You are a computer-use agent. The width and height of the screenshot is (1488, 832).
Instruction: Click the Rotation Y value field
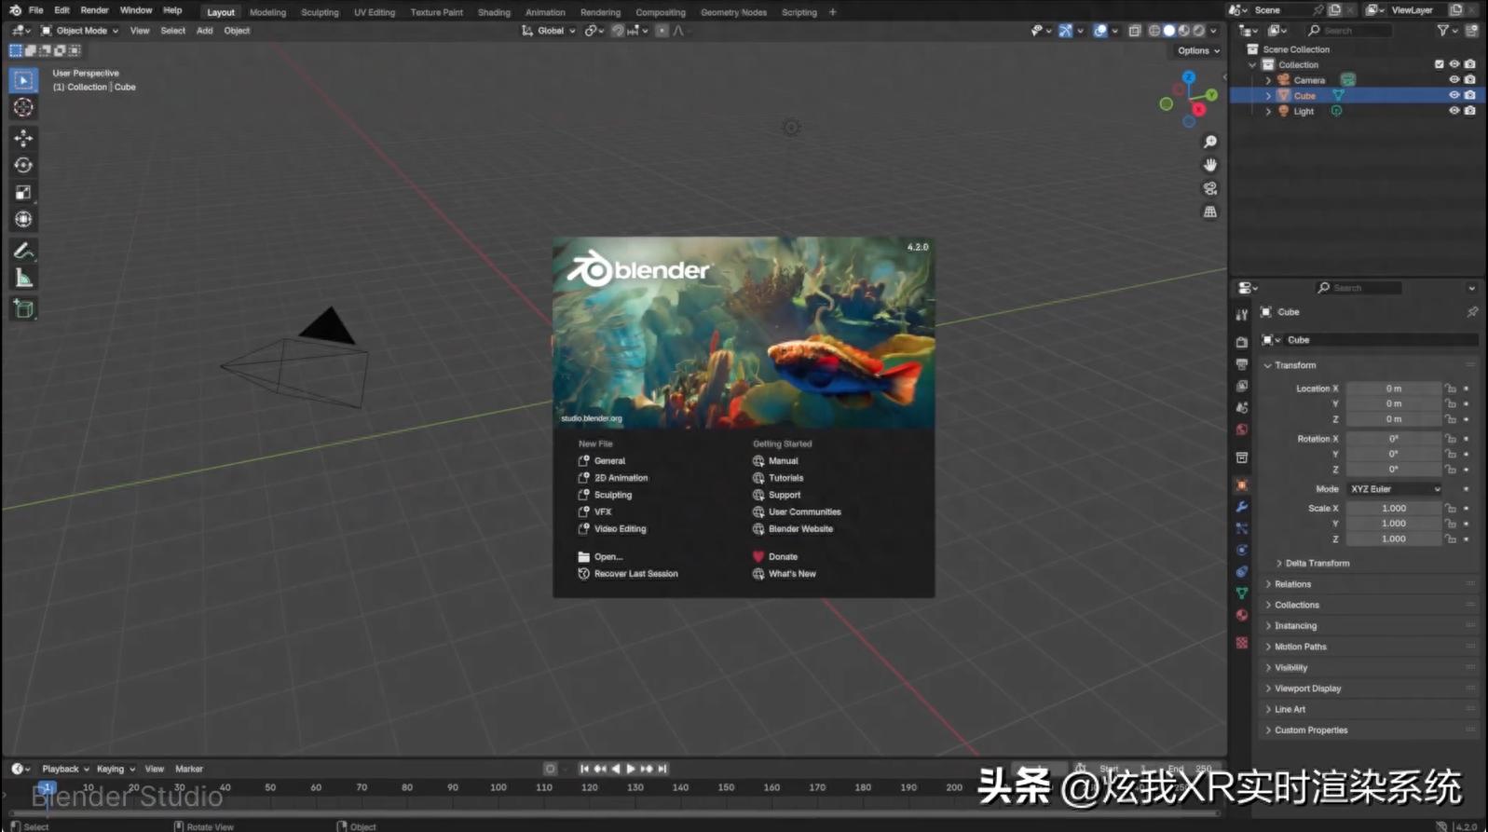tap(1394, 455)
